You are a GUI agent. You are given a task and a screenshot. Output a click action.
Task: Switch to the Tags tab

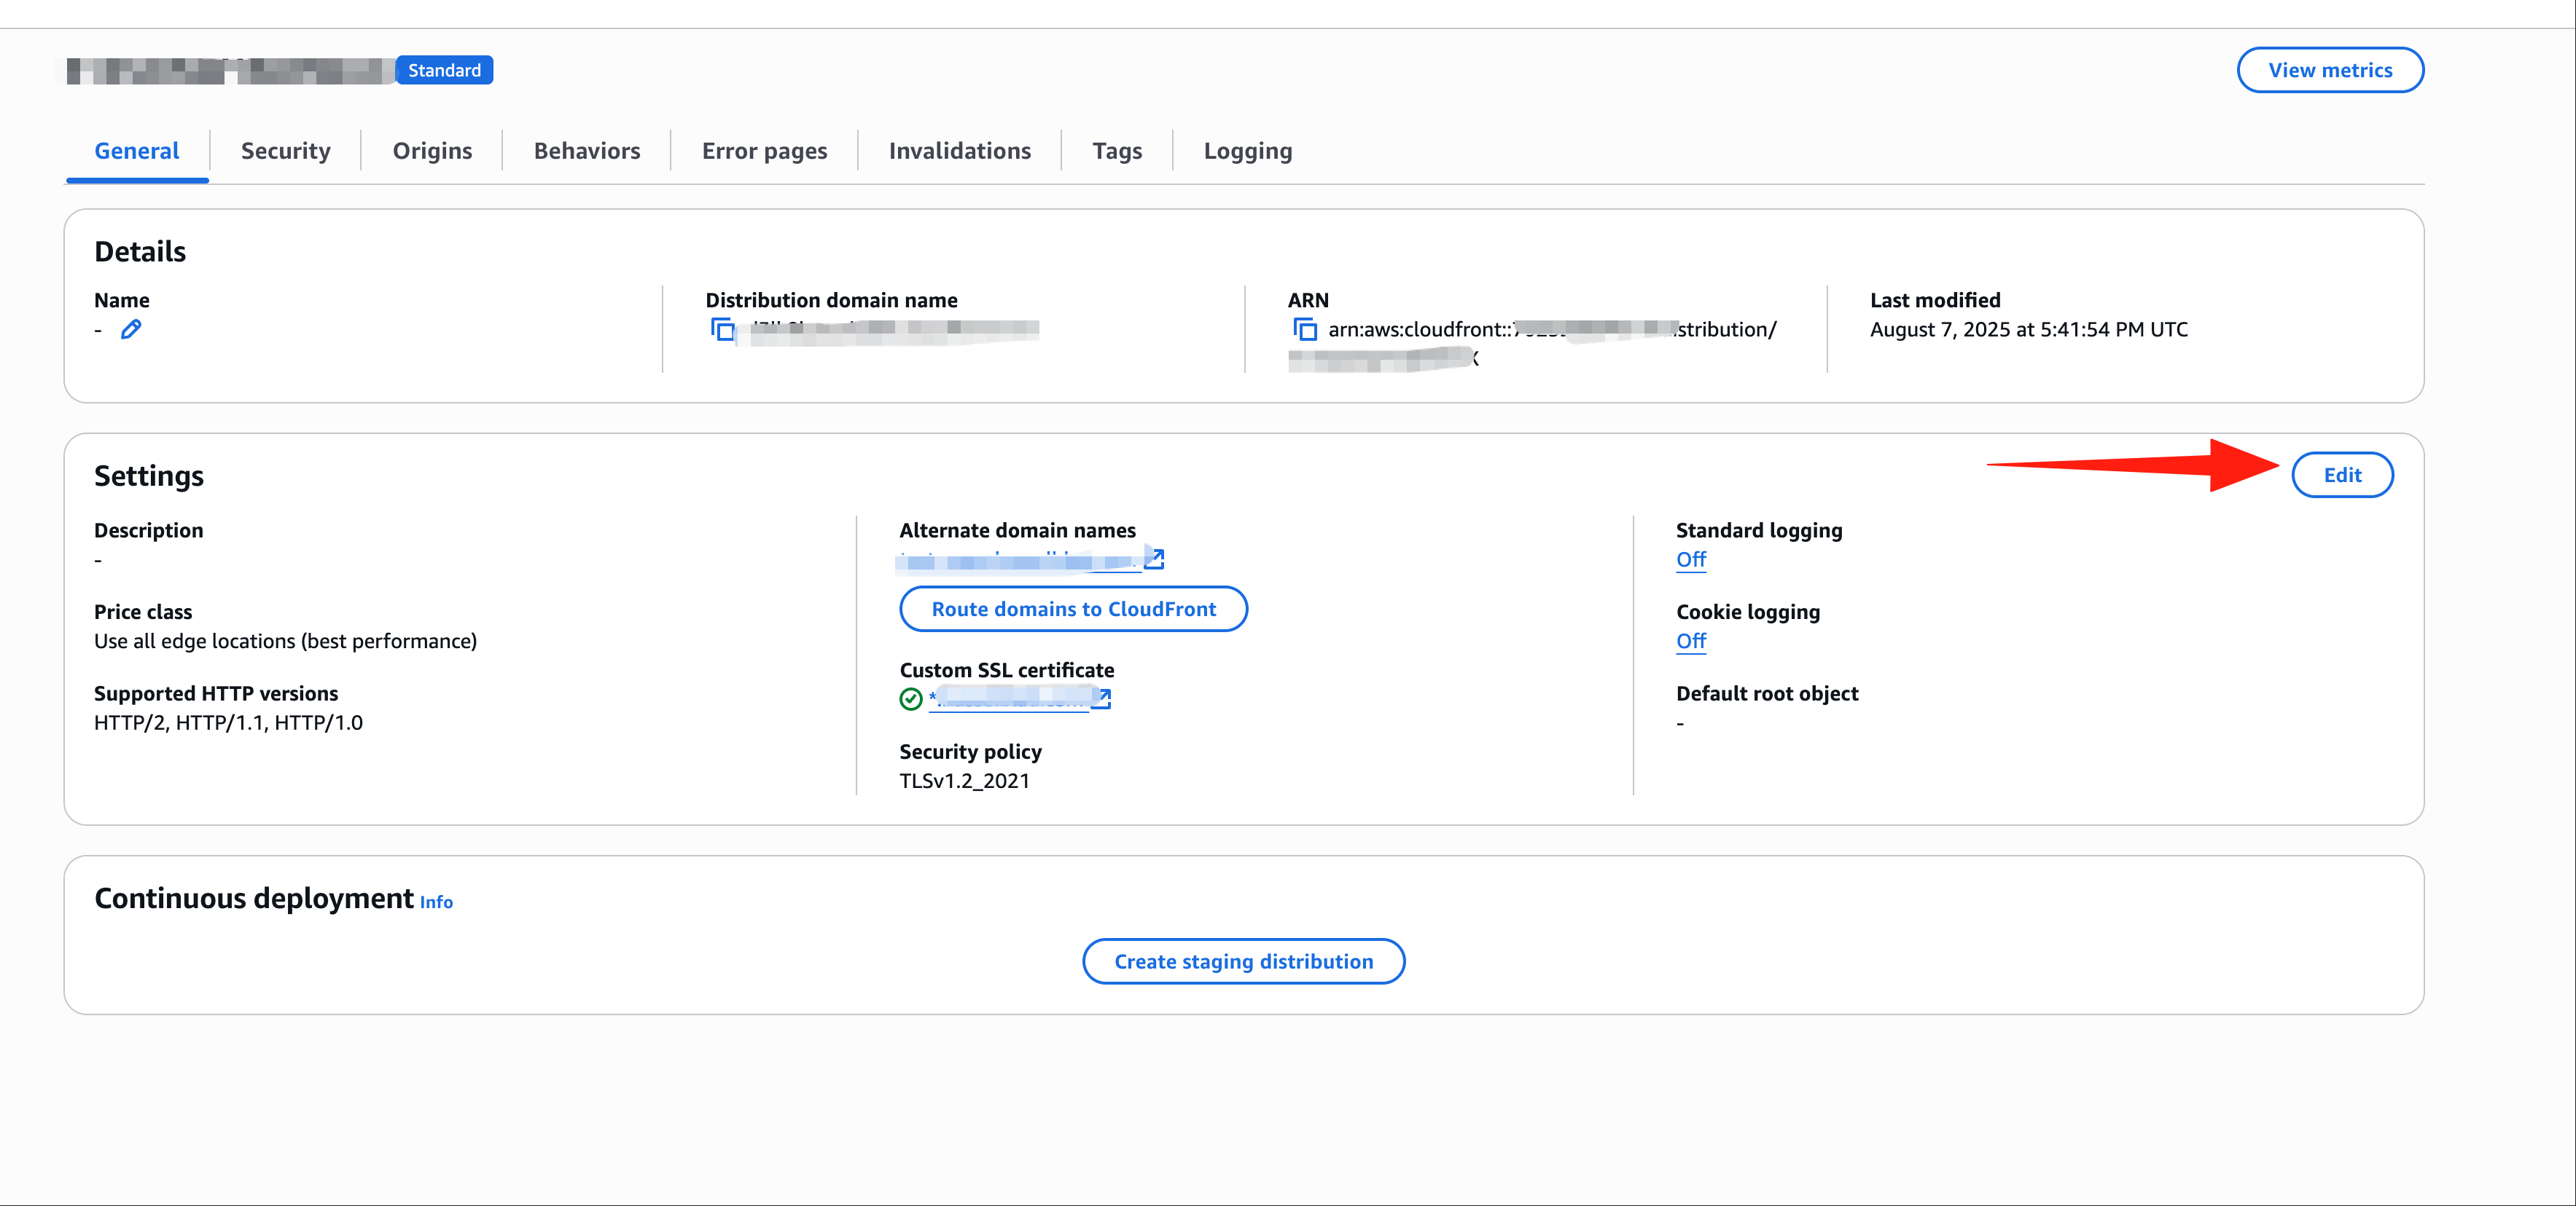click(1117, 151)
